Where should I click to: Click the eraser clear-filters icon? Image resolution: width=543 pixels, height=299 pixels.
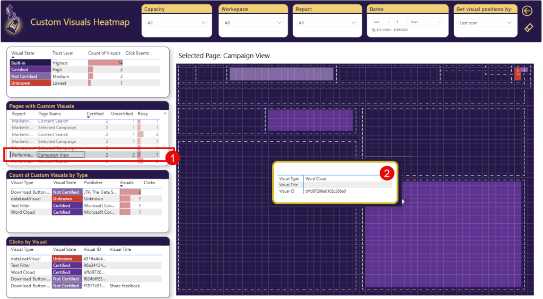[x=528, y=28]
